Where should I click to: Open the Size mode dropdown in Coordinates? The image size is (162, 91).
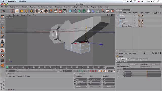(95, 87)
